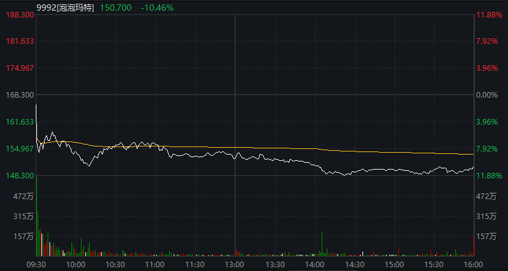This screenshot has width=508, height=271.
Task: Select the 14:30 time axis label
Action: 354,264
